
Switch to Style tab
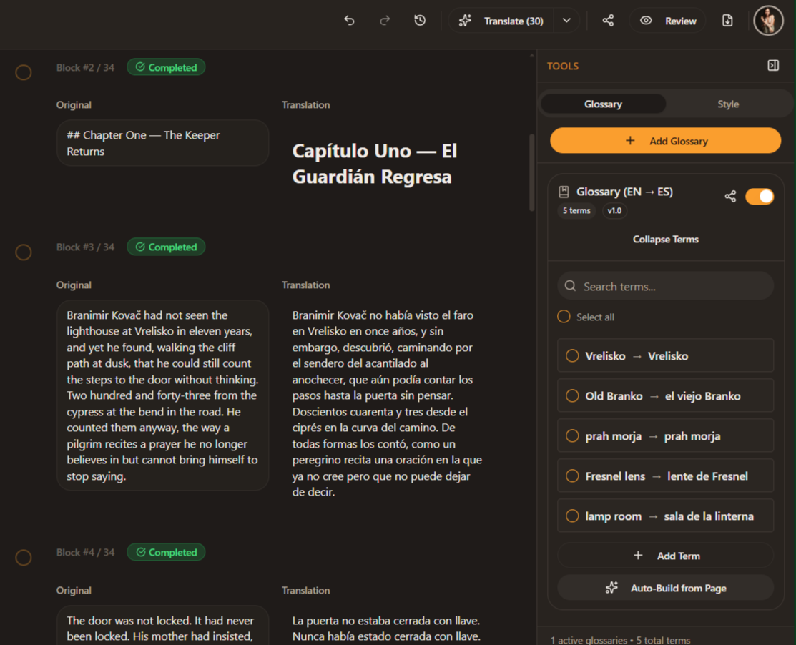click(728, 104)
